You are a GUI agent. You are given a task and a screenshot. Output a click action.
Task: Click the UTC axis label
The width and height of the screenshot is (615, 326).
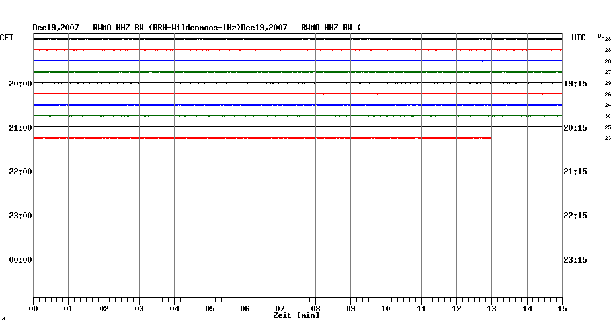(x=578, y=38)
